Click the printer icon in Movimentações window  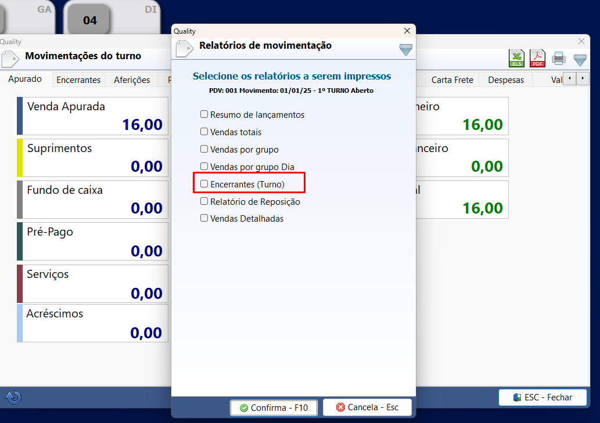pyautogui.click(x=559, y=59)
